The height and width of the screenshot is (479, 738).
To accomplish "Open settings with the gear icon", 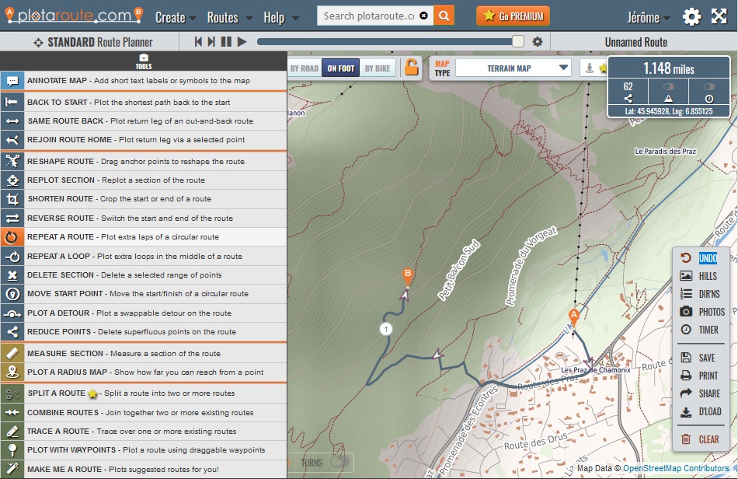I will click(691, 17).
